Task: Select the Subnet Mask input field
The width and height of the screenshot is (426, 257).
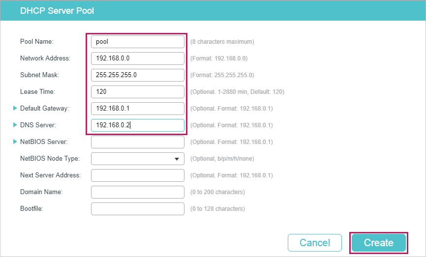Action: [x=137, y=75]
